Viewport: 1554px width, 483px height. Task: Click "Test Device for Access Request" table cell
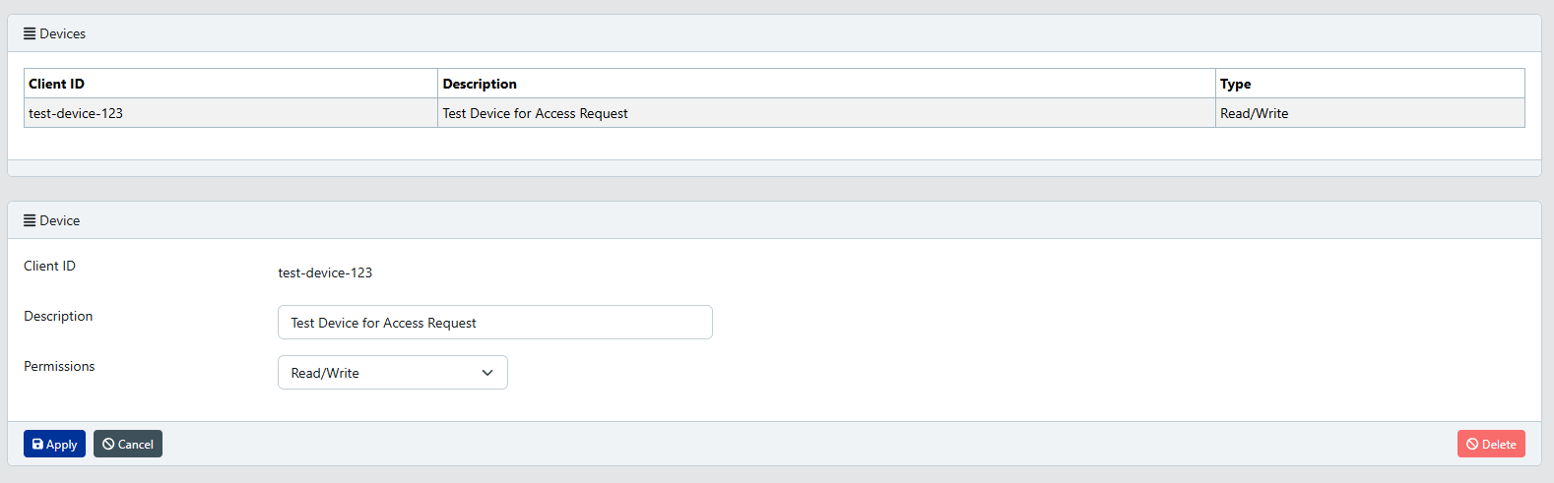tap(535, 113)
